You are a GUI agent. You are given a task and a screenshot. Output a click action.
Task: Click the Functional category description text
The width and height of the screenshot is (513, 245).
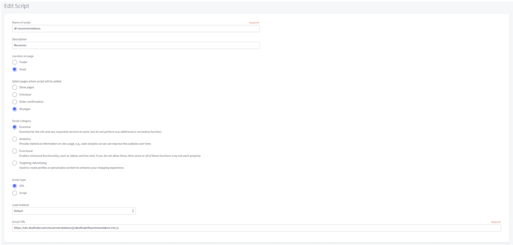coord(110,156)
